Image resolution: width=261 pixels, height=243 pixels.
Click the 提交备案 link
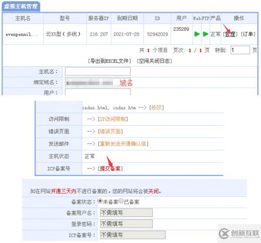110,169
